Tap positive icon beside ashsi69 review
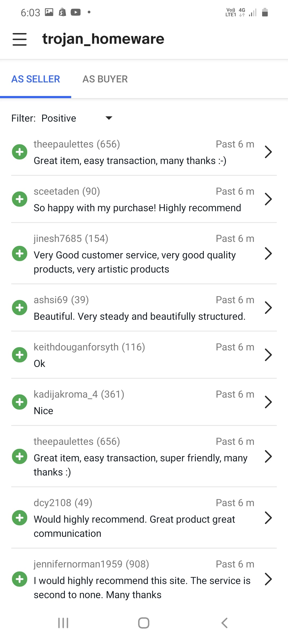 click(19, 308)
